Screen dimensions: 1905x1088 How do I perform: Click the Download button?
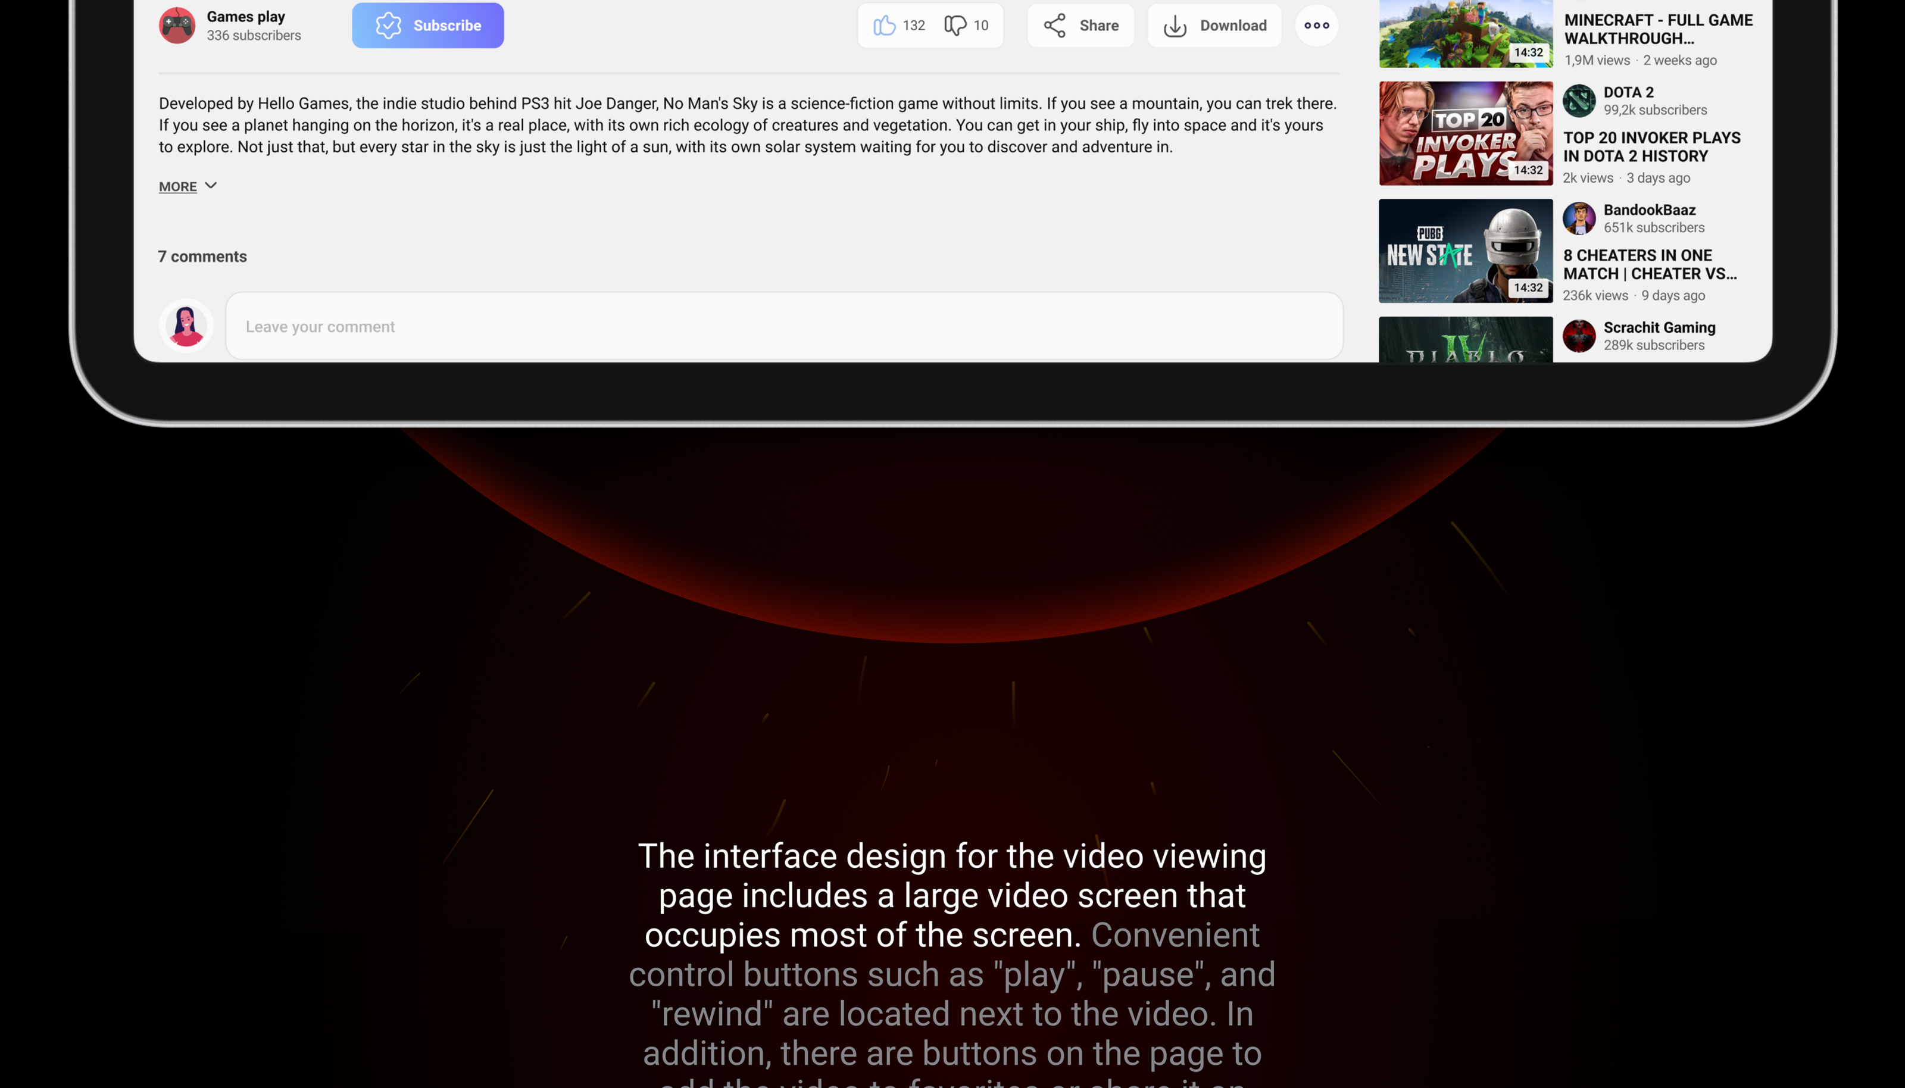(1214, 26)
